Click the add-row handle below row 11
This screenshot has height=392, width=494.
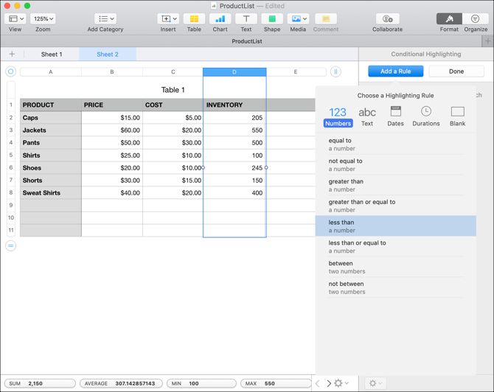pyautogui.click(x=11, y=245)
